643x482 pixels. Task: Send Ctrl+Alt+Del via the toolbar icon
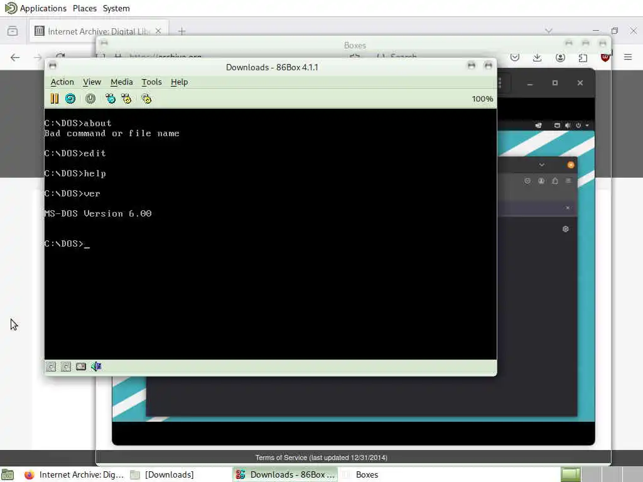point(111,99)
